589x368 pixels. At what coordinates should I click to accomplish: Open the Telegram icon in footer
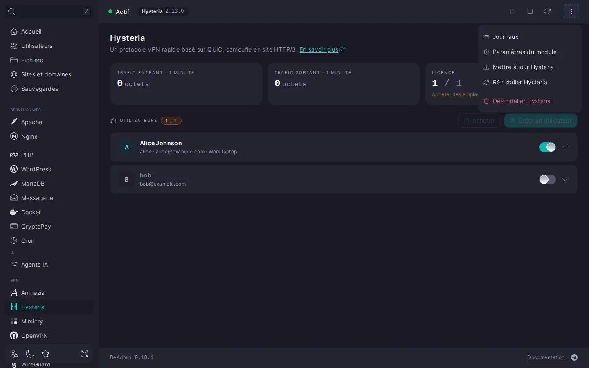pos(574,357)
